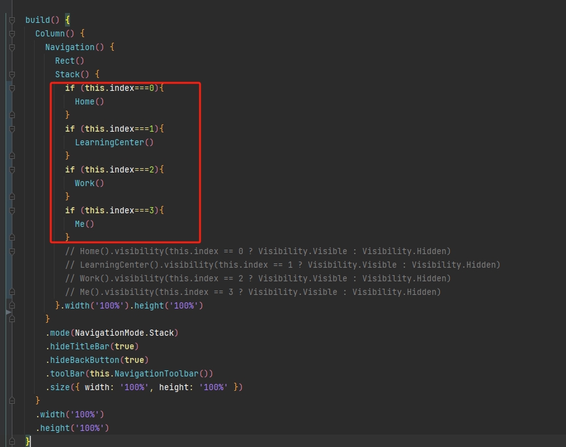Viewport: 566px width, 447px height.
Task: Click .height('100%') on the last modifier line
Action: [x=72, y=428]
